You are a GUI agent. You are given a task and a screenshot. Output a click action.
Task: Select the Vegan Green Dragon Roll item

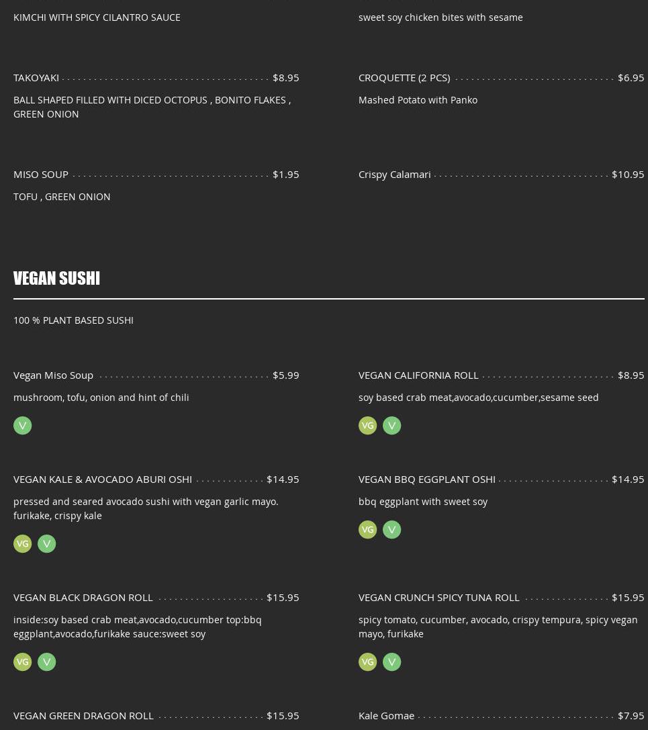(83, 715)
